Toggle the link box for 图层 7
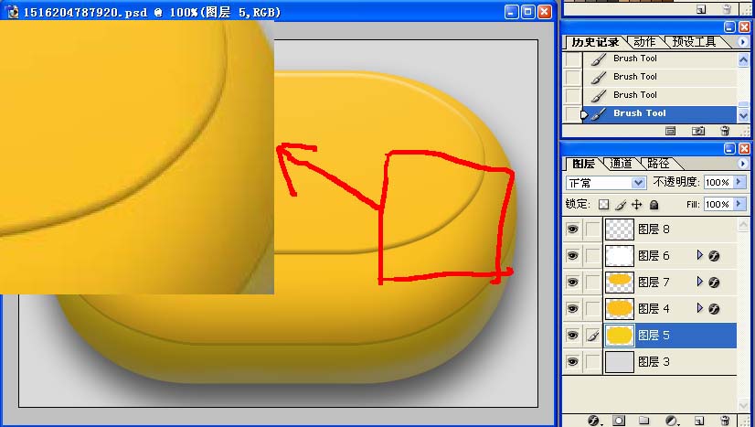This screenshot has width=755, height=427. click(x=592, y=283)
